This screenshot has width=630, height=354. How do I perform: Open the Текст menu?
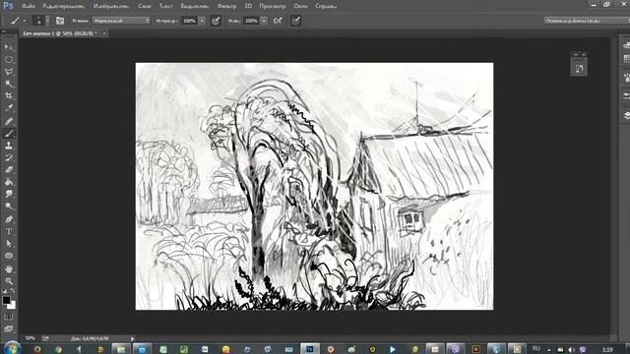coord(166,6)
